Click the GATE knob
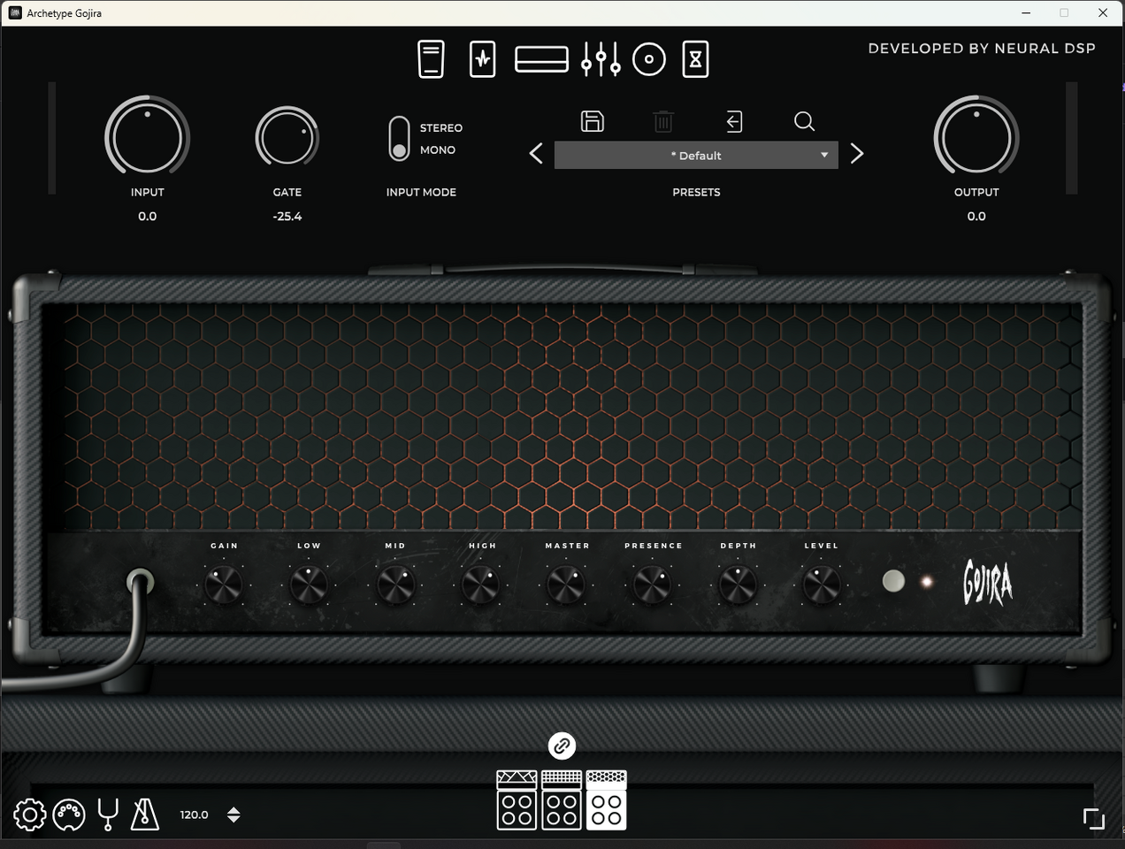Screen dimensions: 1125x849 point(287,137)
